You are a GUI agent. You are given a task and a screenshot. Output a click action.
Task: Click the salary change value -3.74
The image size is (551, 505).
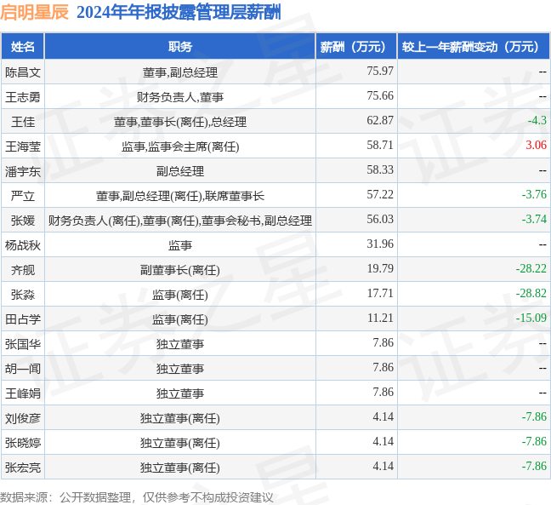click(x=534, y=219)
